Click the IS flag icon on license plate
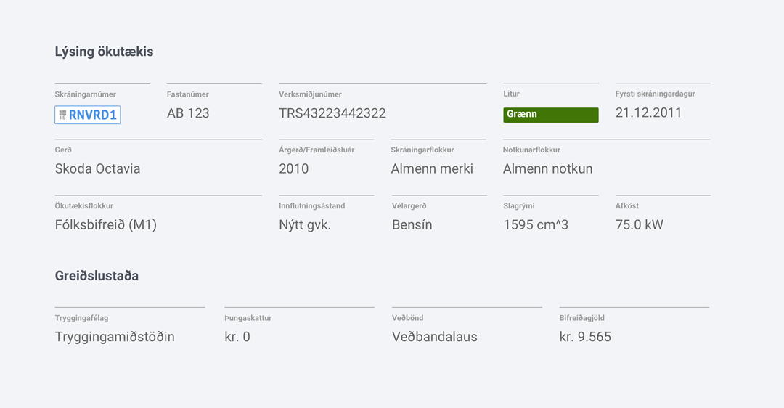This screenshot has width=784, height=408. (62, 115)
